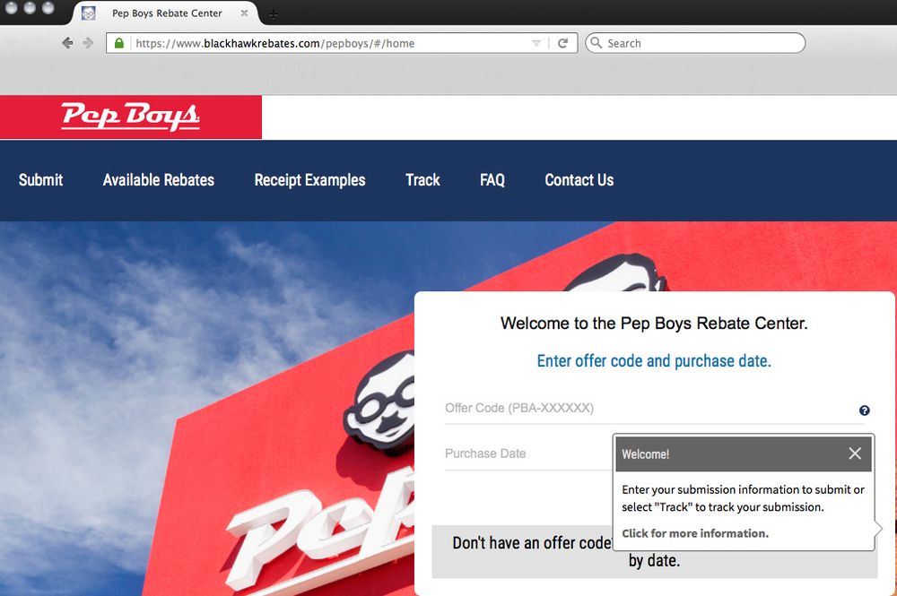Navigate to Contact Us
This screenshot has width=897, height=596.
pyautogui.click(x=579, y=180)
